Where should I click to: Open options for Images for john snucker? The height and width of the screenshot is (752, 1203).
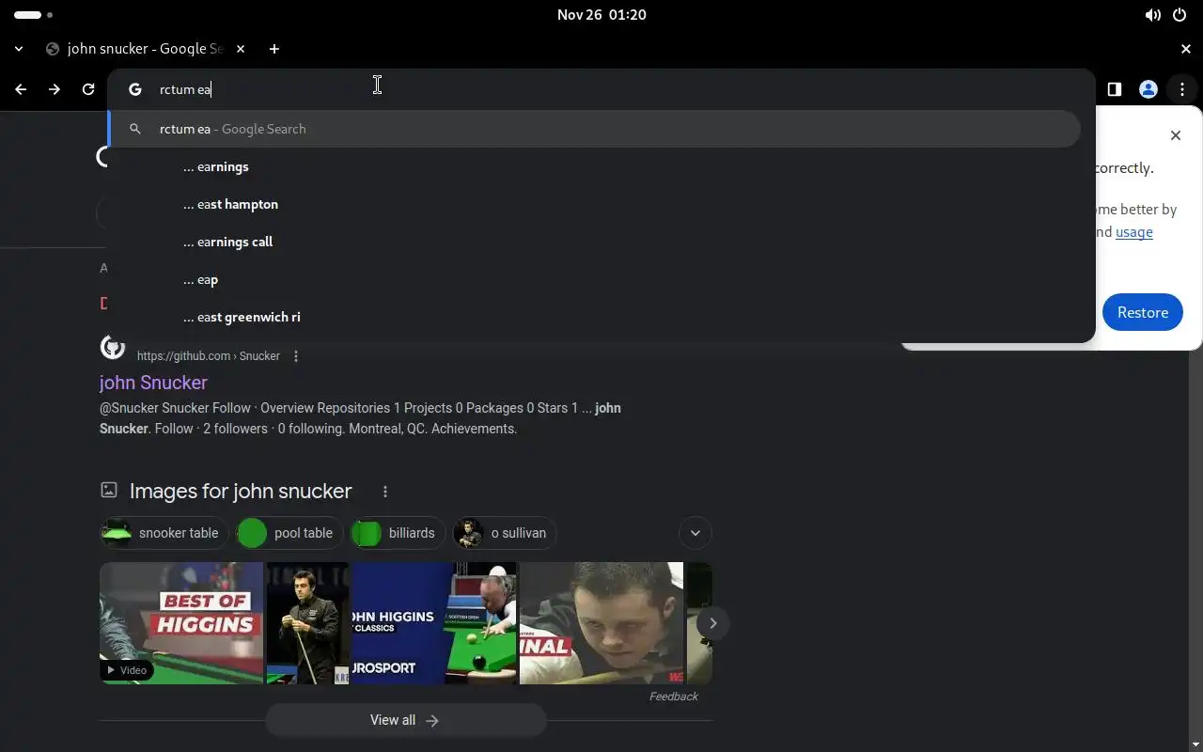click(385, 492)
